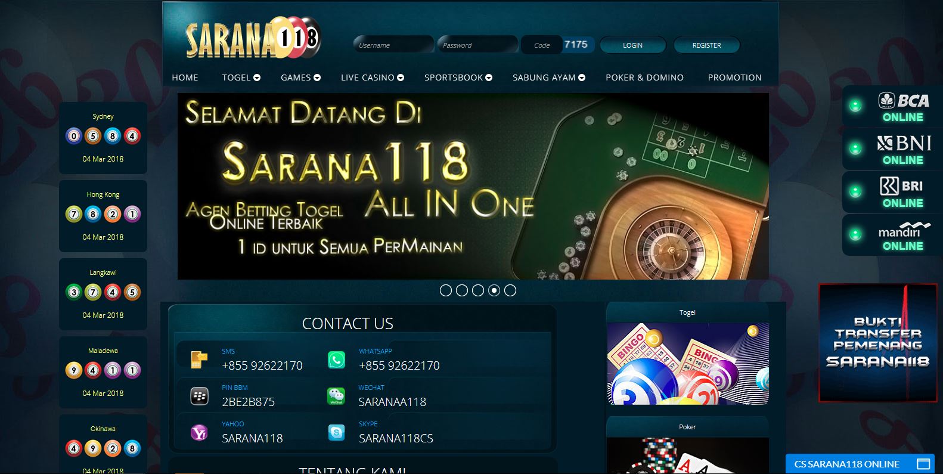This screenshot has height=474, width=943.
Task: Click Hong Kong's orange ball showing 2
Action: (x=113, y=214)
